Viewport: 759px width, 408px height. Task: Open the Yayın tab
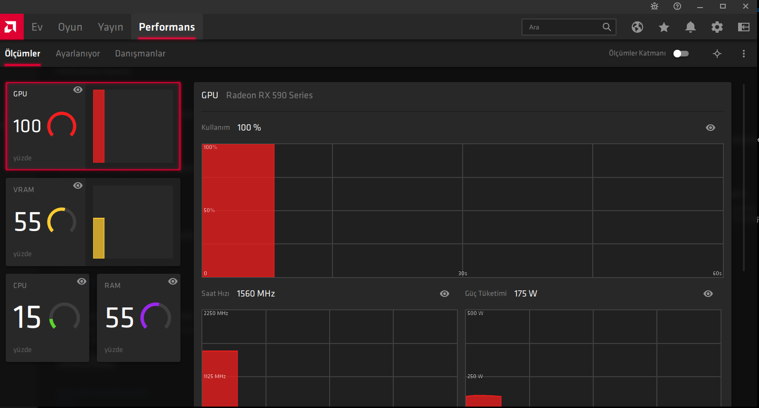111,27
